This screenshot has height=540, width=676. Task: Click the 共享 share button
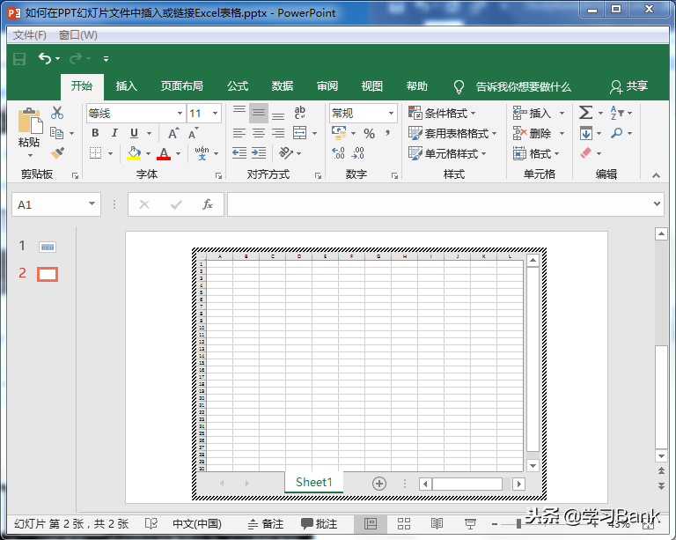coord(628,86)
